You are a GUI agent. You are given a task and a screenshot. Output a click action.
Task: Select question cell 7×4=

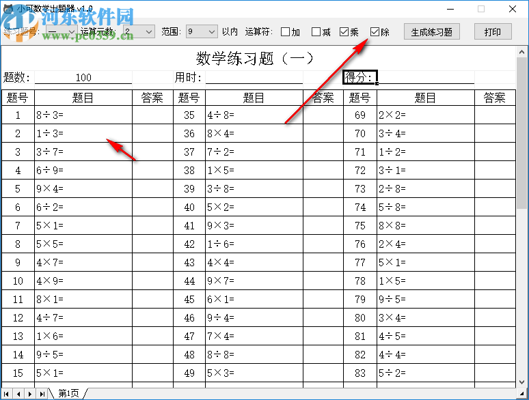[254, 336]
